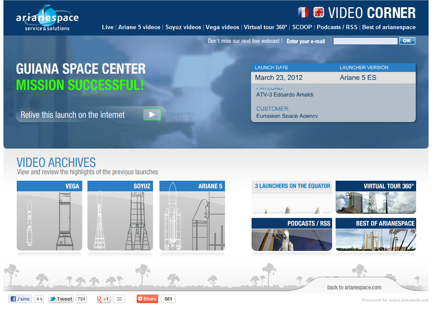Viewport: 435px width, 316px height.
Task: Open the Podcasts / RSS tile
Action: click(292, 235)
